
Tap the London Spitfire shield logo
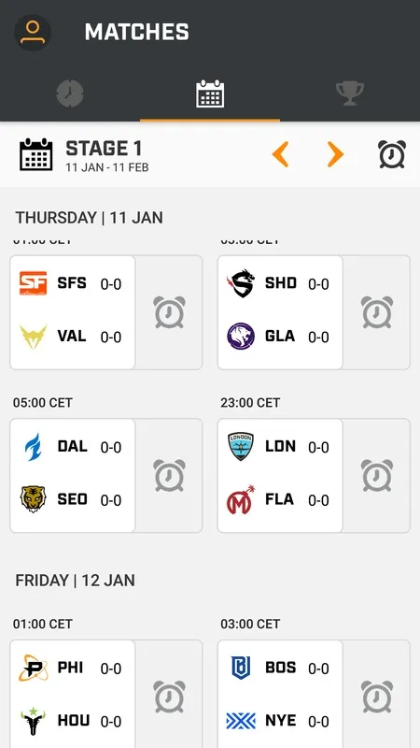[241, 447]
